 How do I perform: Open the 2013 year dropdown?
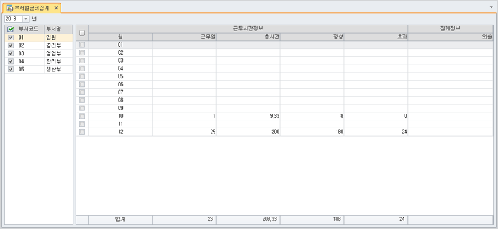[26, 19]
